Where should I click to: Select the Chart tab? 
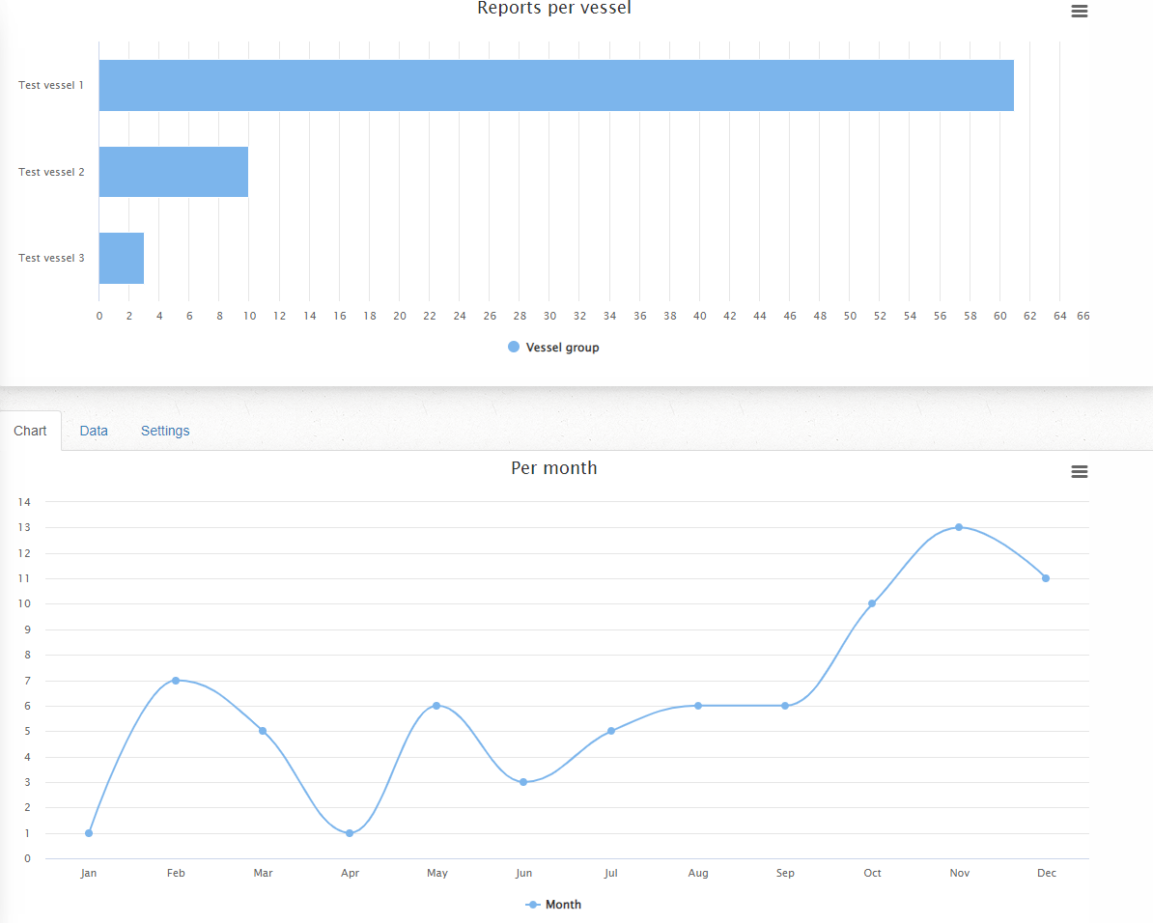pos(30,431)
